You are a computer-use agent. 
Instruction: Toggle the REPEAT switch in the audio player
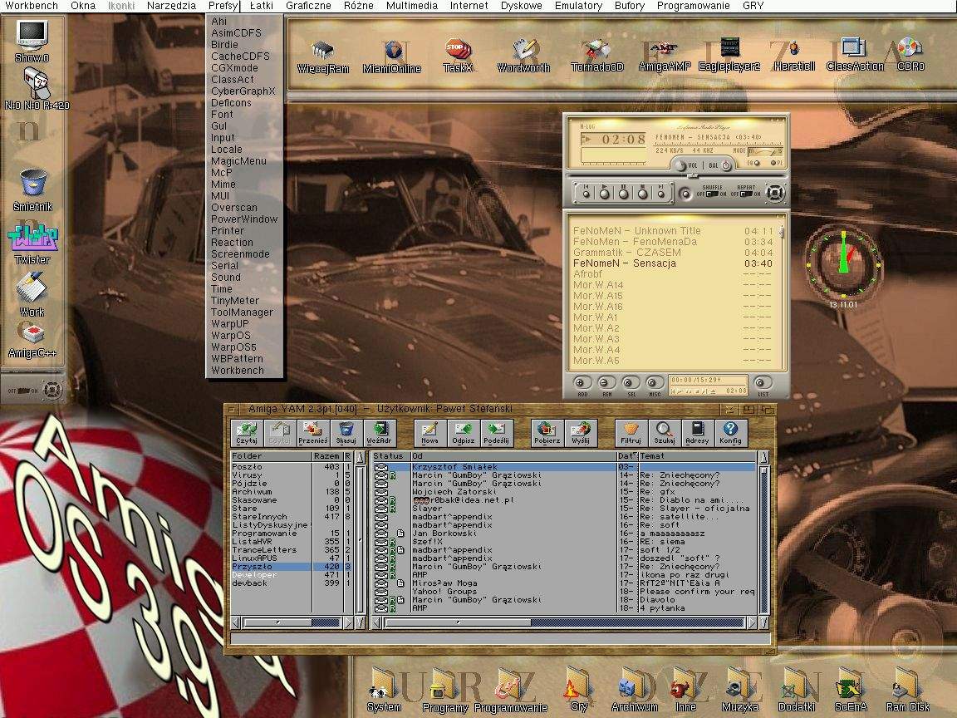point(746,194)
